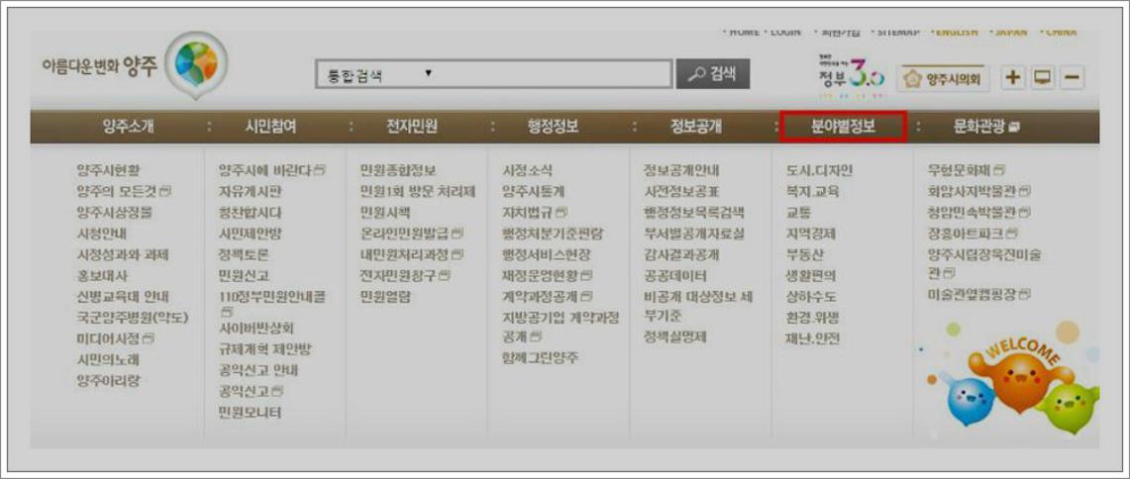Open the 복지.교육 link

812,192
